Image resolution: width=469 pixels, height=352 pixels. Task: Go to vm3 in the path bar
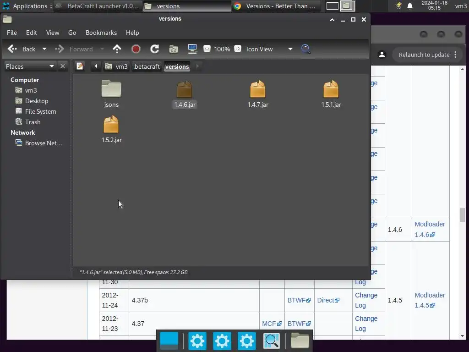click(117, 66)
